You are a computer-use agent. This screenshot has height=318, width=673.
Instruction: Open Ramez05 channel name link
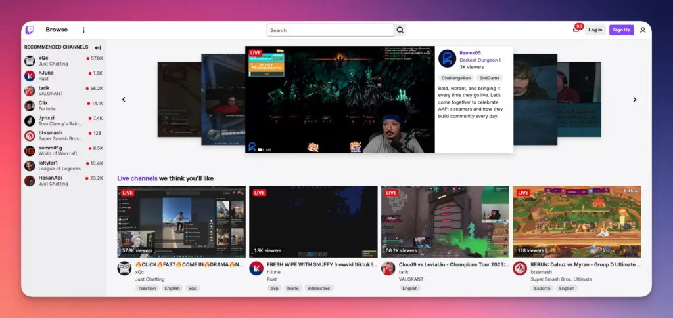click(470, 53)
